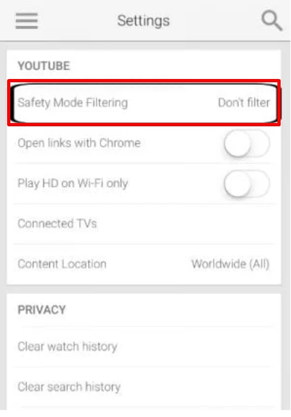The image size is (291, 417).
Task: Enable the Play HD on Wi-Fi only switch
Action: tap(246, 184)
